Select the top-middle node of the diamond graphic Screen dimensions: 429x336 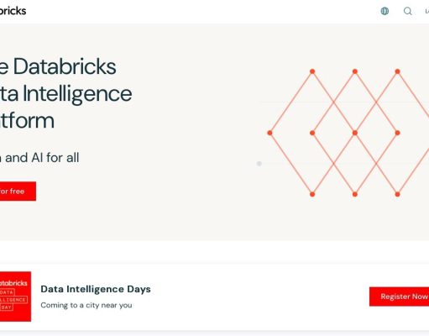[x=355, y=71]
